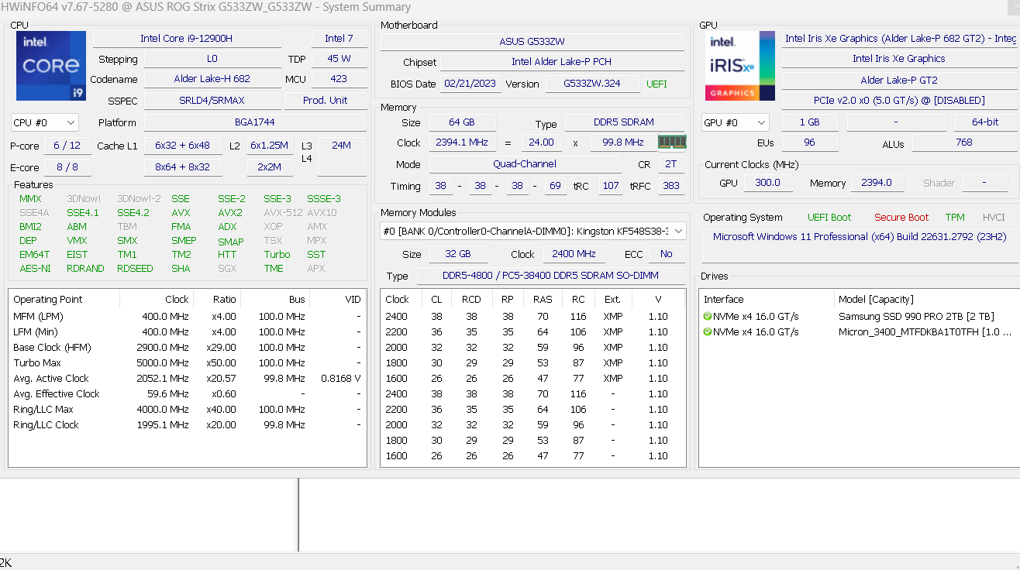Click the 64 GB memory size field

462,122
